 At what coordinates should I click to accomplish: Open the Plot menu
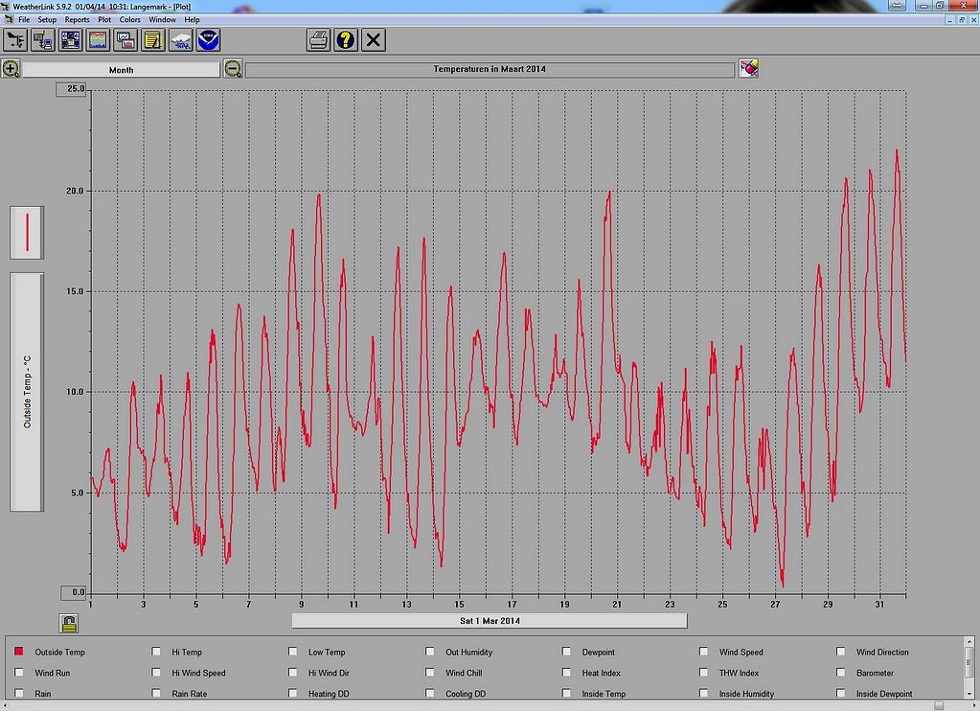pos(104,19)
